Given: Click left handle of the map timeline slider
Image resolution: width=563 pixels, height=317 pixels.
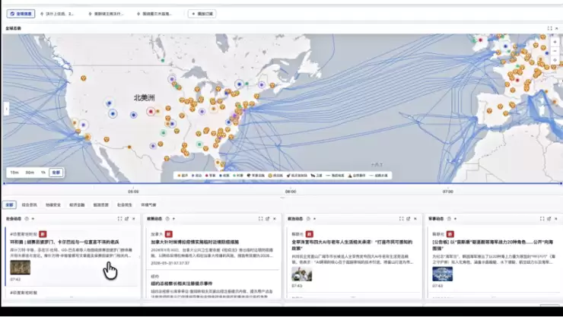Looking at the screenshot, I should tap(5, 183).
